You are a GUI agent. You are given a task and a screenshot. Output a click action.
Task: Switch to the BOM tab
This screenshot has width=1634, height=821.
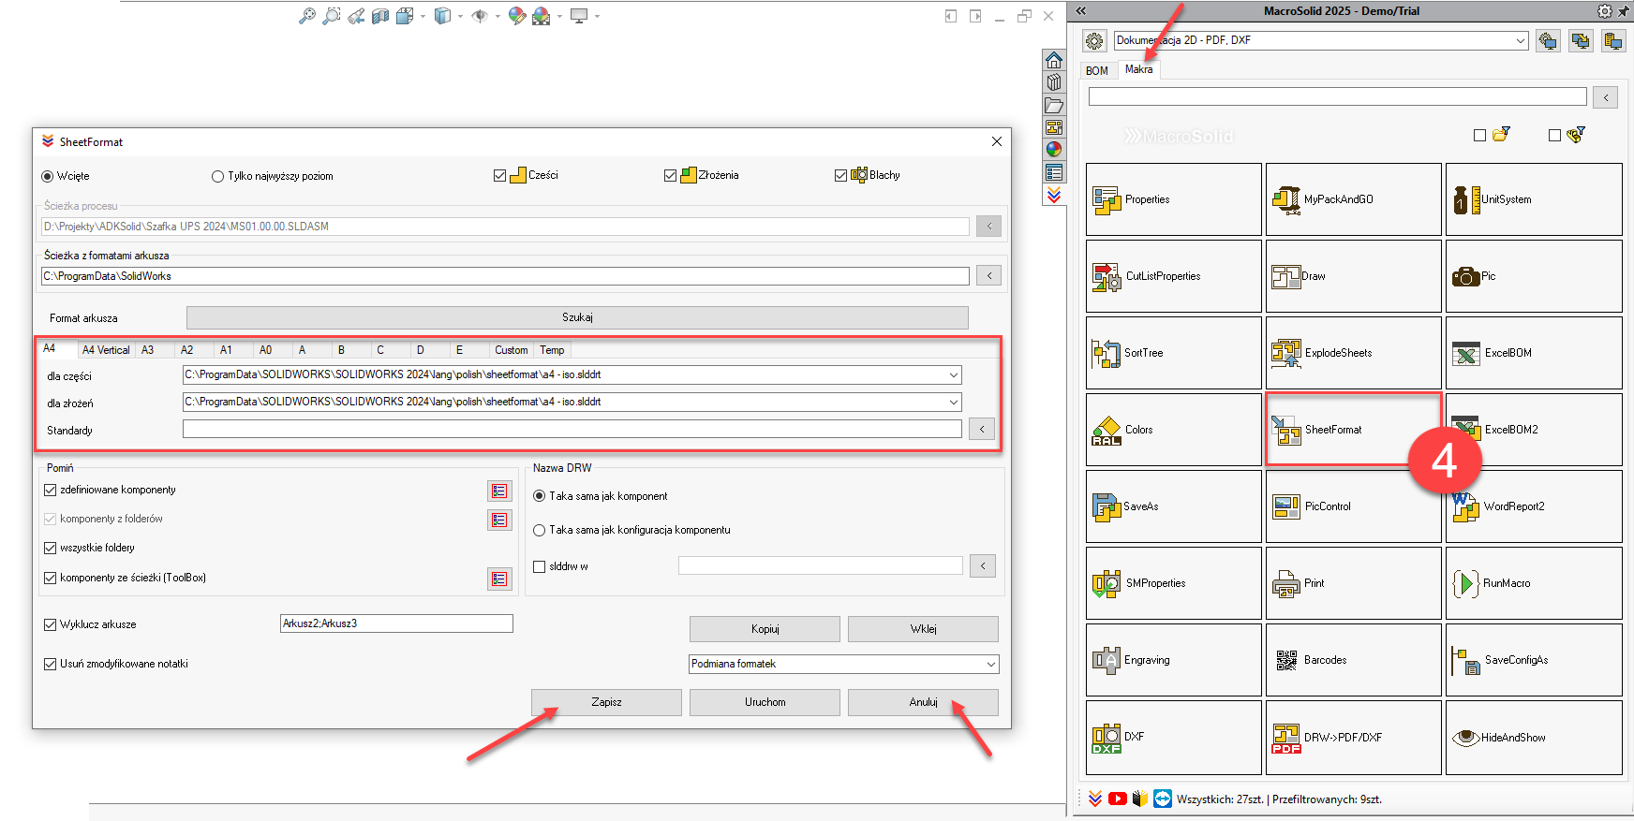click(x=1097, y=71)
